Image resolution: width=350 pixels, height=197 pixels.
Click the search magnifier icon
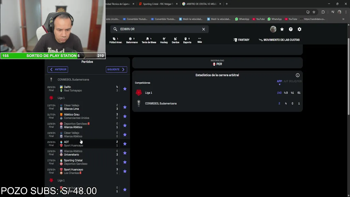[115, 29]
